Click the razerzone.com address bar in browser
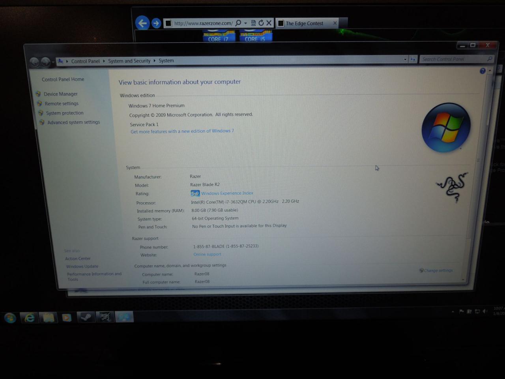Screen dimensions: 505x379 click(203, 23)
